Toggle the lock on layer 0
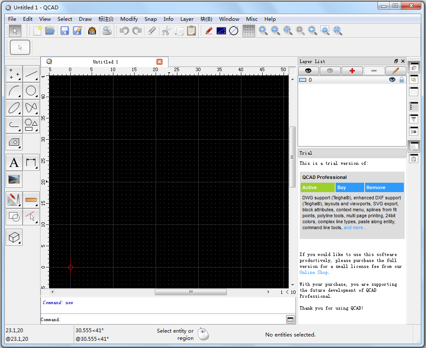426x348 pixels. 402,80
